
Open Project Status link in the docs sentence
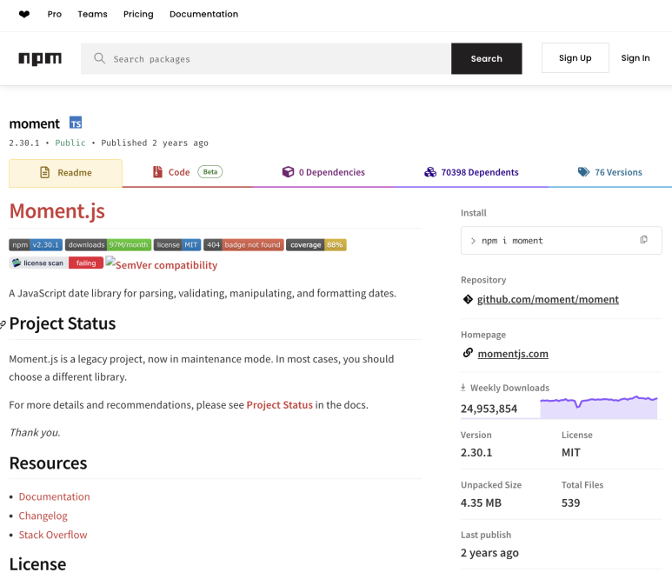pos(279,405)
